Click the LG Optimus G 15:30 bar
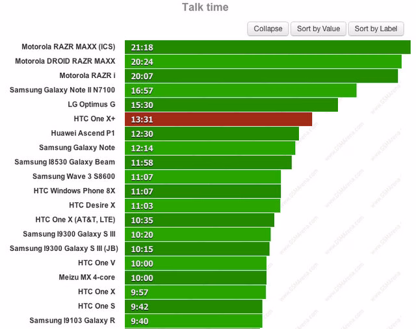 click(231, 105)
